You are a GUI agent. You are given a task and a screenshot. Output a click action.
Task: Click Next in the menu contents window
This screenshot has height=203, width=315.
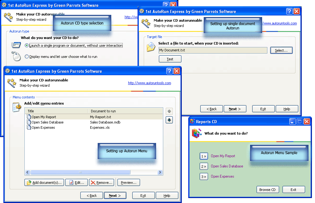pyautogui.click(x=115, y=196)
